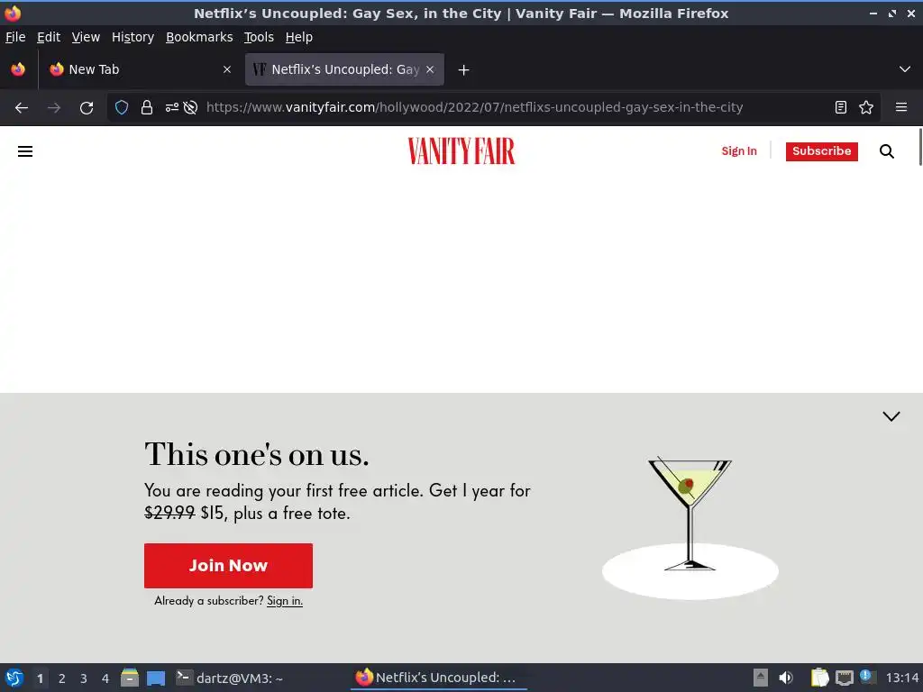This screenshot has height=692, width=923.
Task: Click the Join Now button
Action: (x=228, y=566)
